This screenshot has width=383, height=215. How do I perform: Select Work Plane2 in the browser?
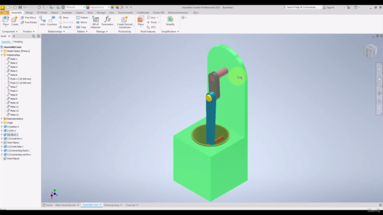[11, 159]
